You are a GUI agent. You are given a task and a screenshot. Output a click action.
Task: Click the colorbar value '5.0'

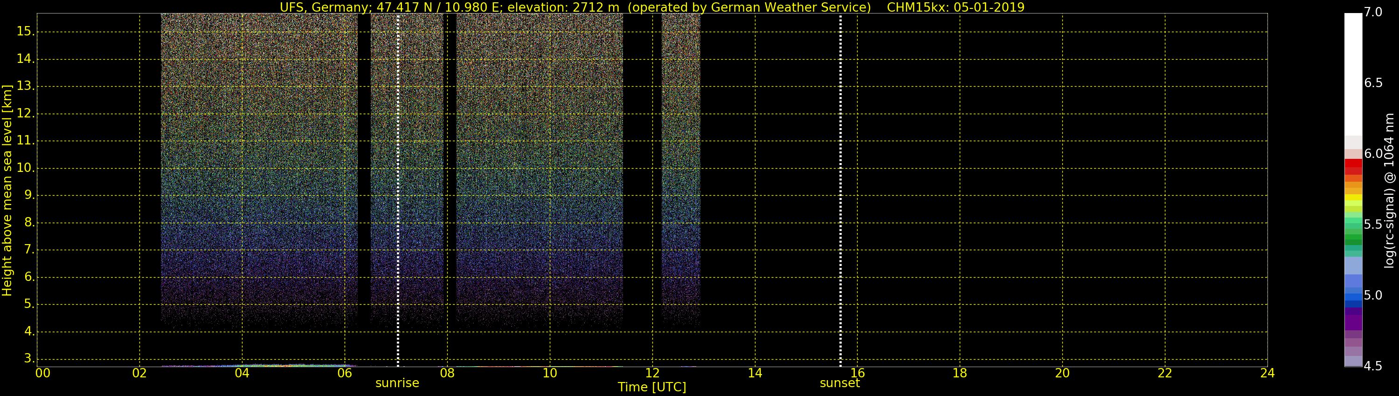1373,295
